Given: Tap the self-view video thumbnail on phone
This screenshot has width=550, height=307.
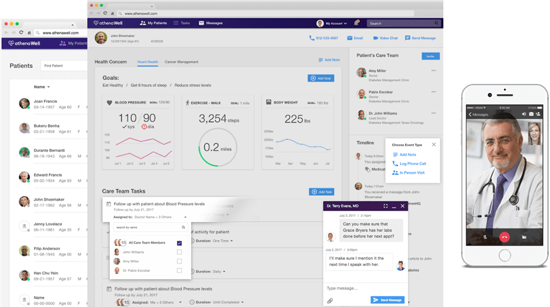Looking at the screenshot, I should click(x=535, y=133).
